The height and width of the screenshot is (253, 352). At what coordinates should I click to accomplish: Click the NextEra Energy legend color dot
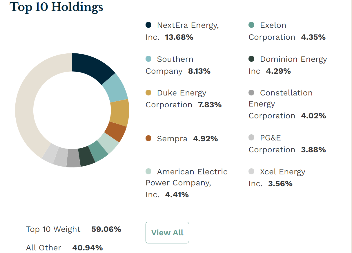coord(148,25)
